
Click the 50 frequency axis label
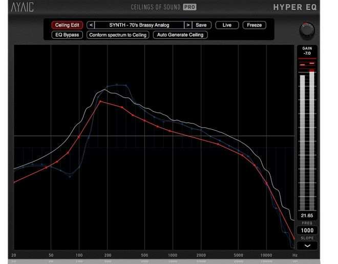click(51, 255)
